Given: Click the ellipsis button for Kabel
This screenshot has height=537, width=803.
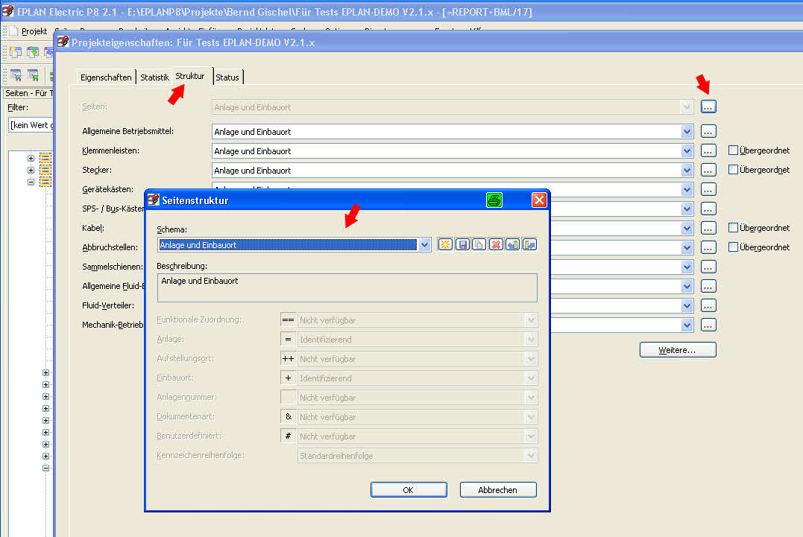Looking at the screenshot, I should (x=708, y=228).
